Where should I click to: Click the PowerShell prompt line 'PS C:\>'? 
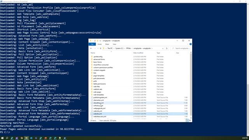tap(5, 132)
